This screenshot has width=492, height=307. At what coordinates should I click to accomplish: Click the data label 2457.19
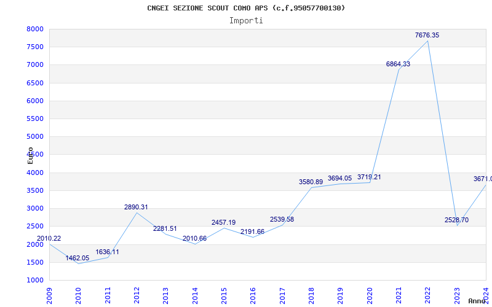pos(223,223)
